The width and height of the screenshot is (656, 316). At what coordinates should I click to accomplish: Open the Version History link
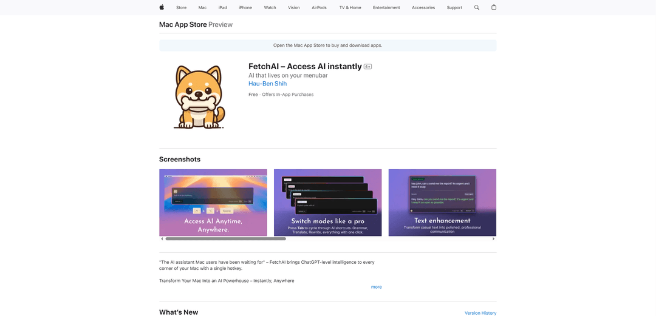[x=480, y=312]
